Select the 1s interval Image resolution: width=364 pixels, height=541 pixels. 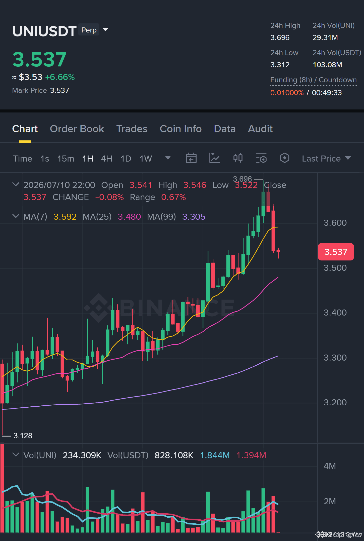(x=45, y=159)
